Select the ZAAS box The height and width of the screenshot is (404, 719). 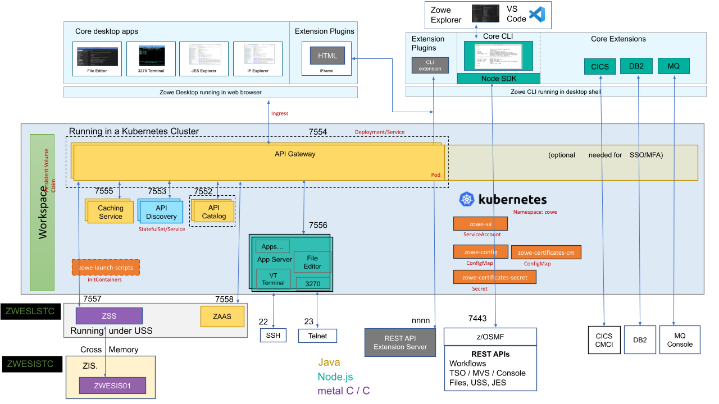[222, 316]
